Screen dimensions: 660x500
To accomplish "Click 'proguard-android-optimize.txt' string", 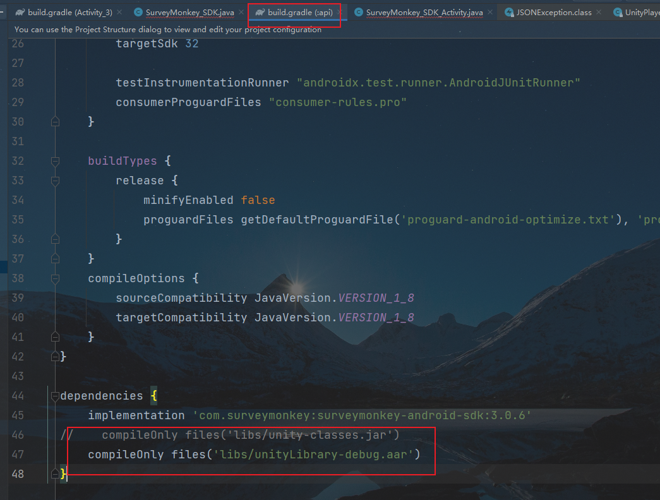I will point(508,220).
